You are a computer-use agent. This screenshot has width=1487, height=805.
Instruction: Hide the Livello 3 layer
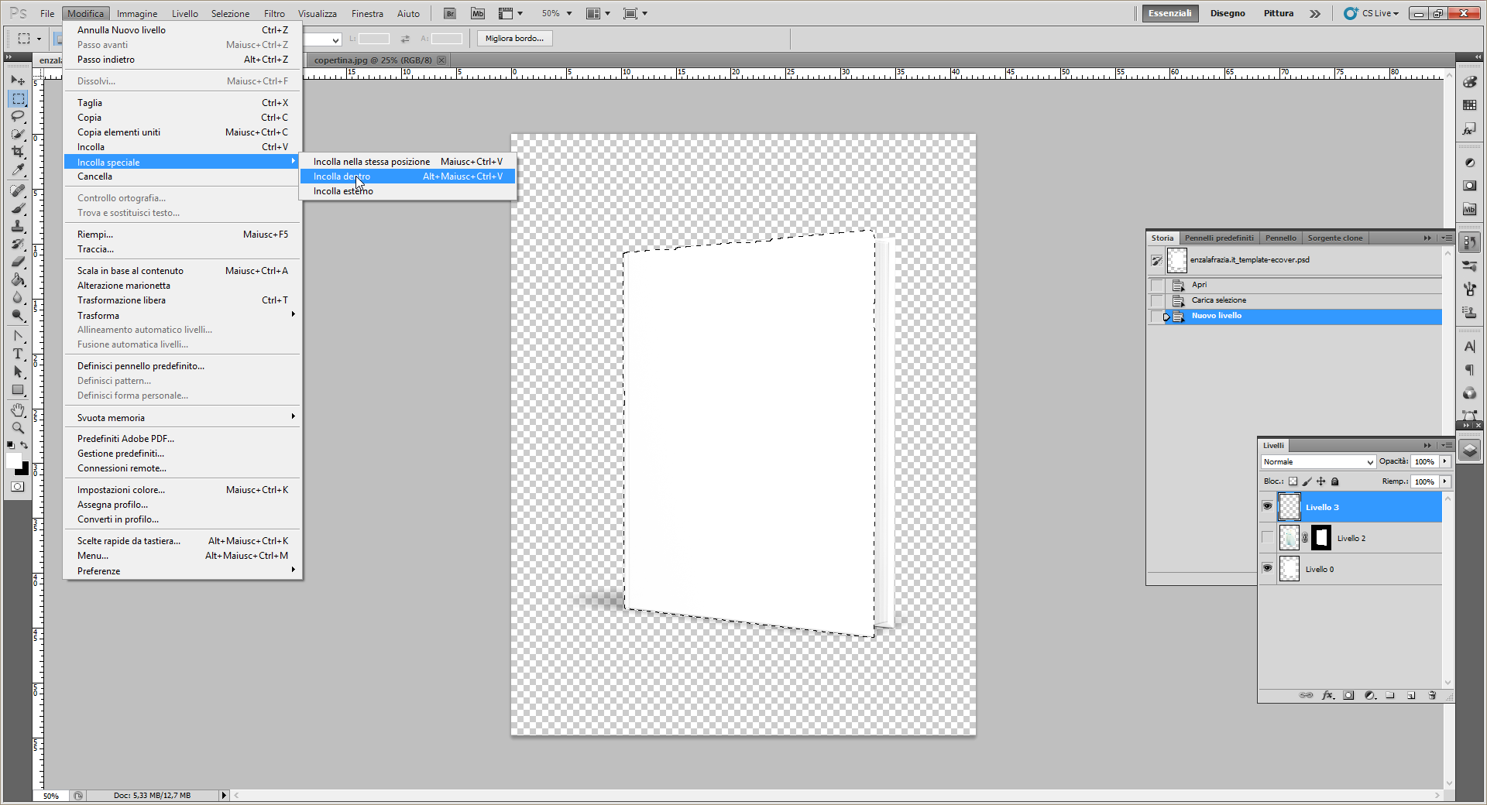1267,506
